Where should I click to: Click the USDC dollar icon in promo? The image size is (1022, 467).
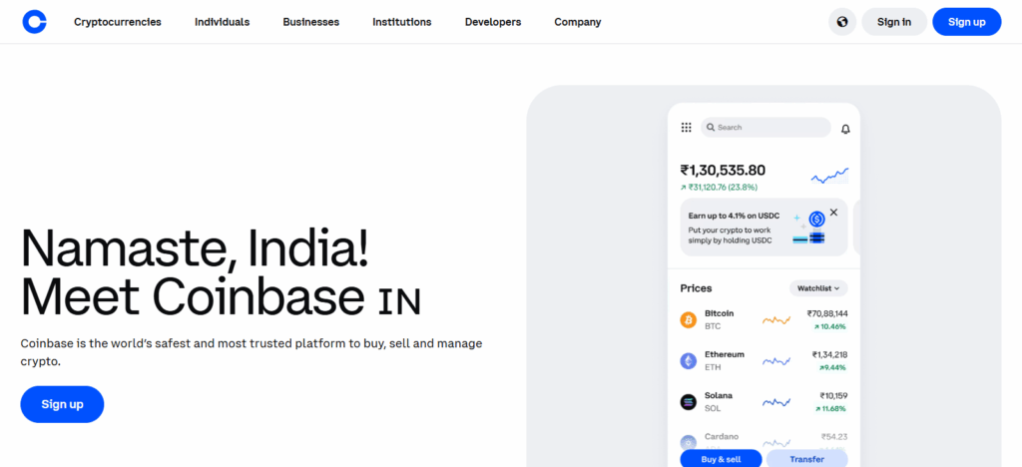(816, 220)
